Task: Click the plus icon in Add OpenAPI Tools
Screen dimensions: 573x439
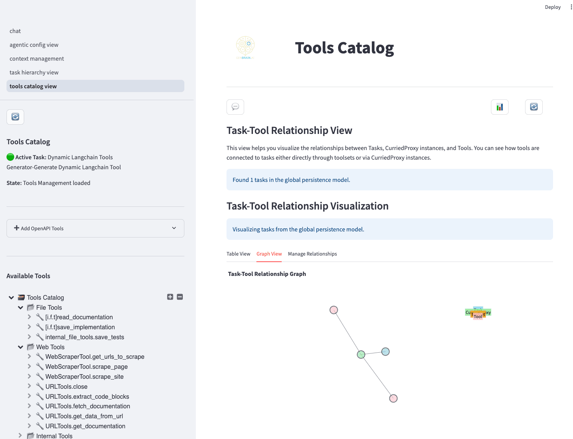Action: pyautogui.click(x=16, y=228)
